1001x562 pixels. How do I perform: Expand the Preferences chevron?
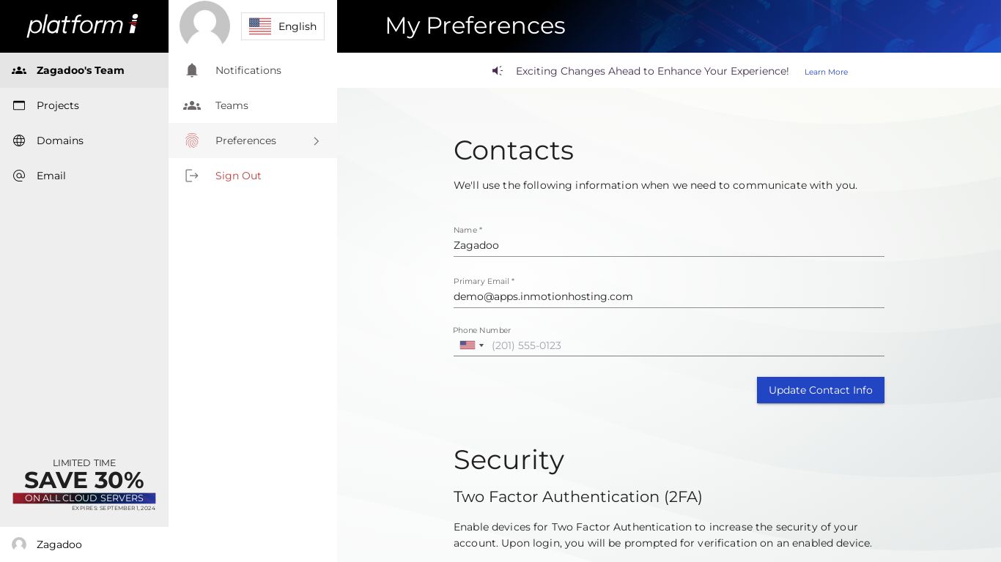click(317, 140)
